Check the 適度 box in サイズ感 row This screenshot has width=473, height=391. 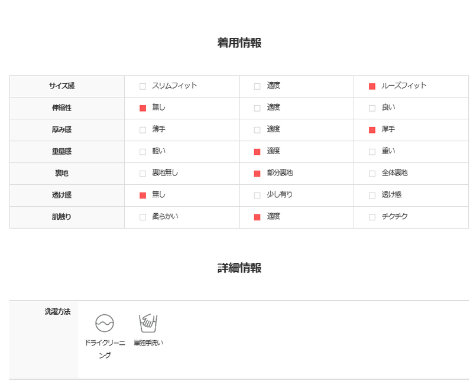click(x=257, y=86)
